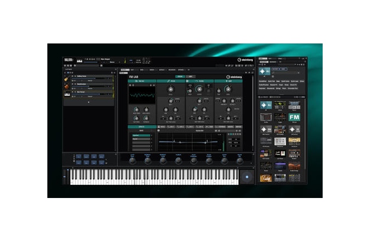Filter browser by Organ category
Image resolution: width=370 pixels, height=242 pixels.
click(281, 85)
